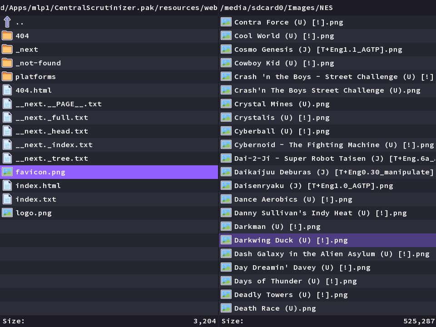Click image icon of Crystal Mines (U).png
The height and width of the screenshot is (327, 436).
pos(226,104)
